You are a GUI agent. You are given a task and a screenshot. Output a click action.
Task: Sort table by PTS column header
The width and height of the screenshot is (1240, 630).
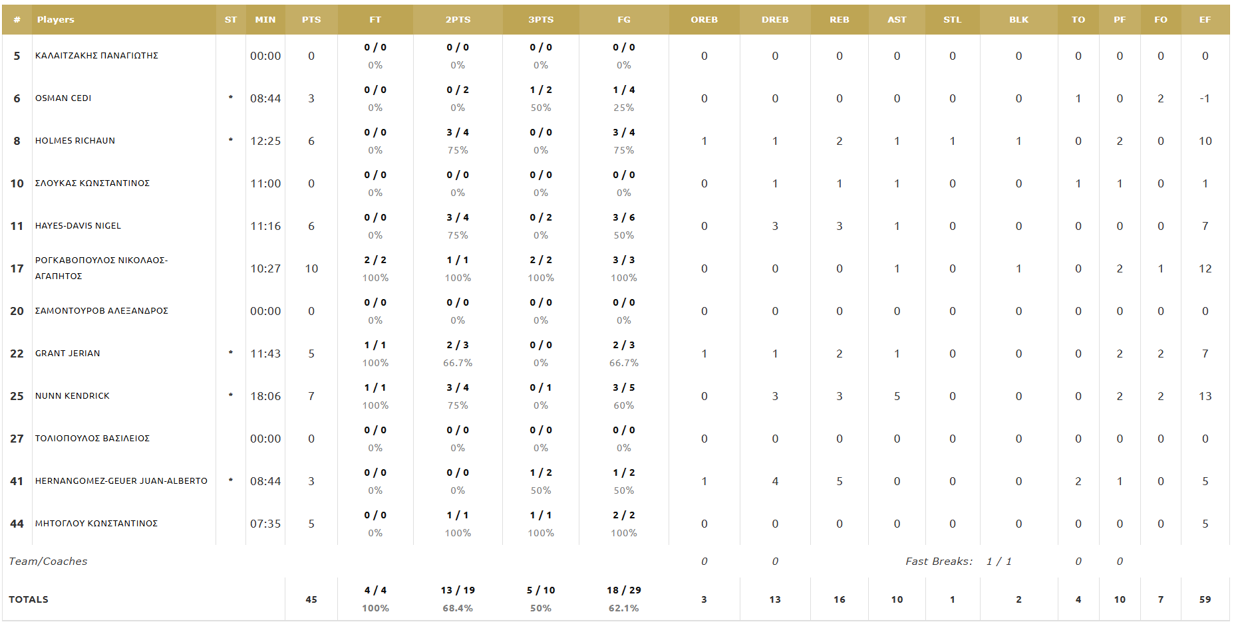tap(311, 20)
